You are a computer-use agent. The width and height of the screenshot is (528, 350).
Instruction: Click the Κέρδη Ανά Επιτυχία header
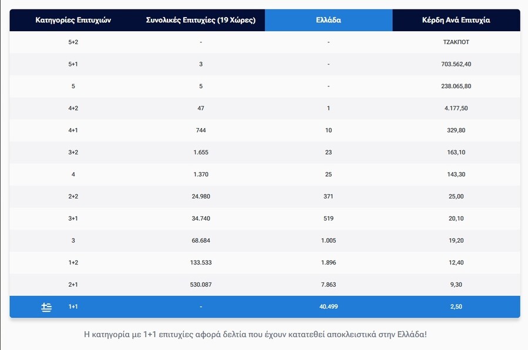tap(456, 20)
